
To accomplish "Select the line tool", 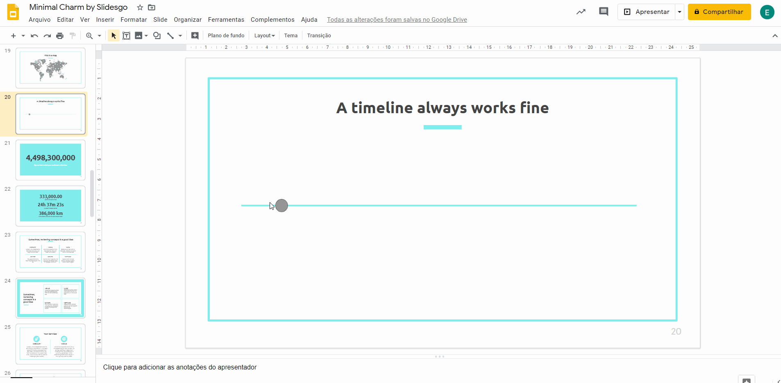I will pos(170,36).
